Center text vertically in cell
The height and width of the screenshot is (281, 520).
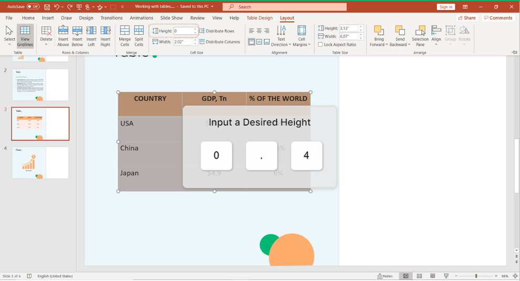[x=259, y=42]
